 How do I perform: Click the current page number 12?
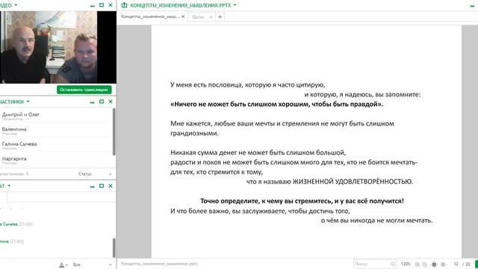pos(456,264)
